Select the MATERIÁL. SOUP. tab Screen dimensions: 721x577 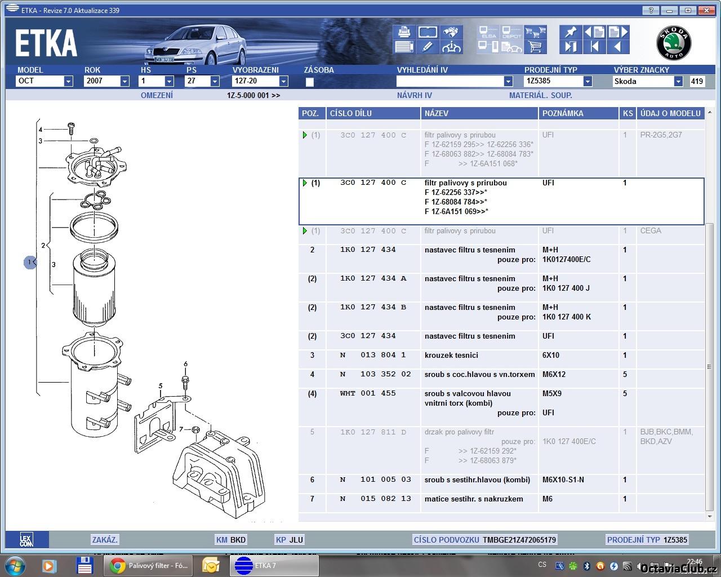point(540,95)
